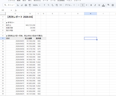Toggle strikethrough formatting

(99, 5)
